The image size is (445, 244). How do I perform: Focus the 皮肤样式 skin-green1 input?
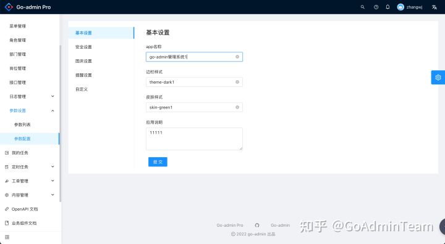pyautogui.click(x=194, y=107)
